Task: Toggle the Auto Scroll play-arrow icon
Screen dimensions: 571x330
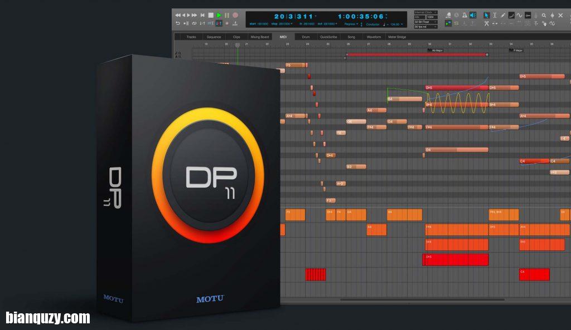Action: (x=448, y=23)
